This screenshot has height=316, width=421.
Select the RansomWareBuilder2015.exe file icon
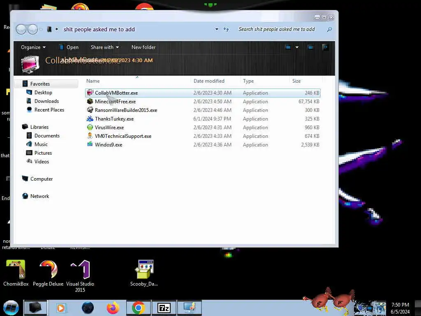90,110
